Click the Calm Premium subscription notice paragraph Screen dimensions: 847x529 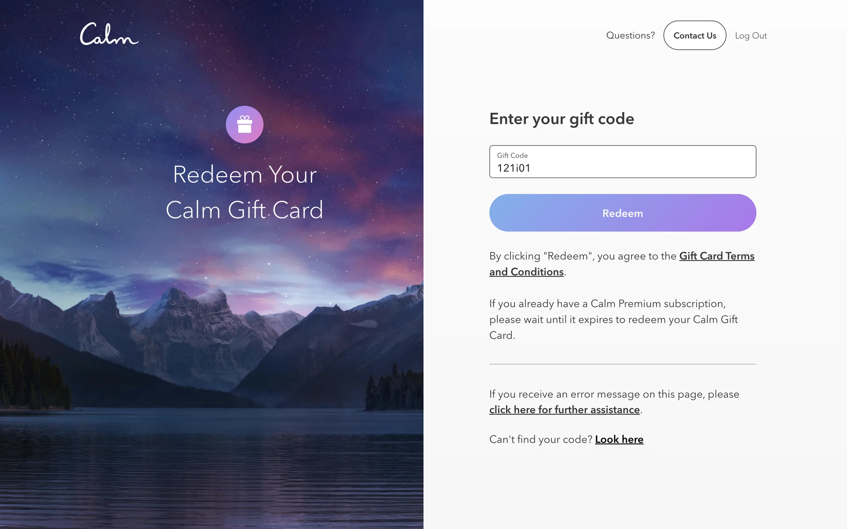click(x=614, y=319)
